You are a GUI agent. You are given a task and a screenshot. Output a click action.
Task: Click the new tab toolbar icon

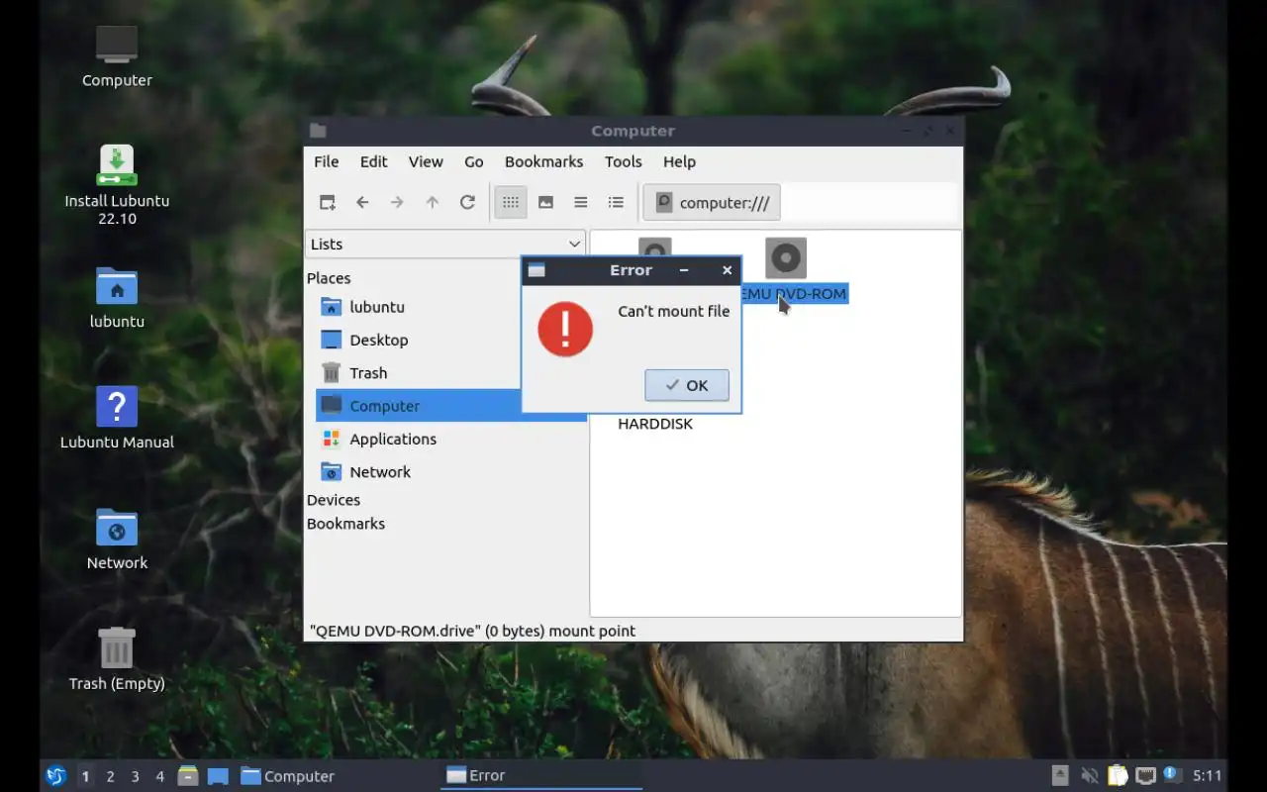(x=328, y=202)
